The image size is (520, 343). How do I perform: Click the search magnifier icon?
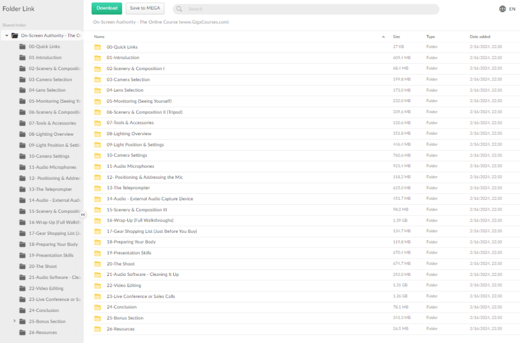(180, 9)
